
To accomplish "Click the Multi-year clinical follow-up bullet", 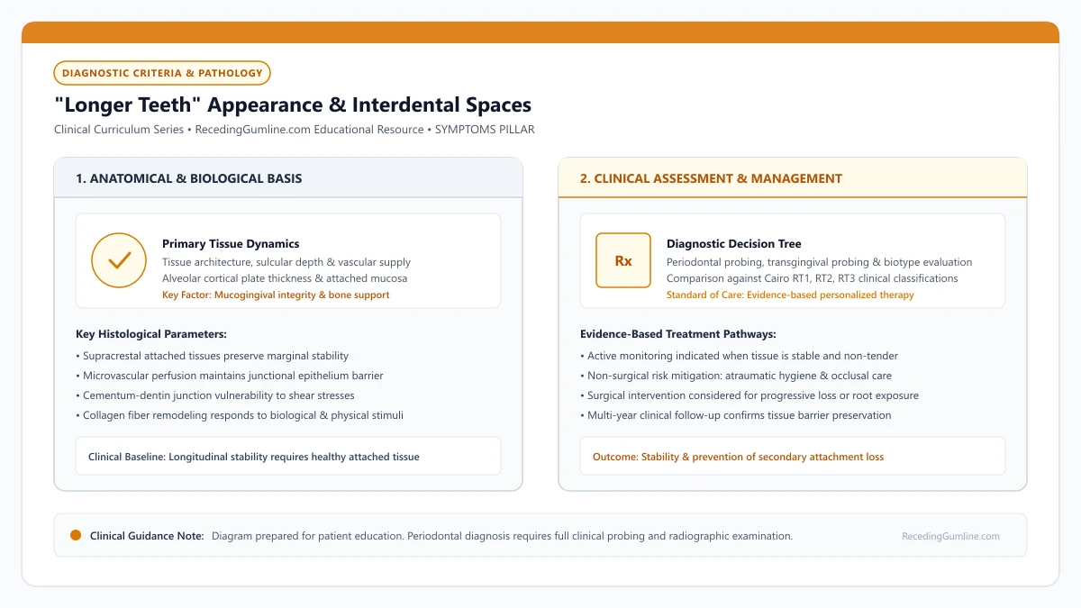I will pyautogui.click(x=736, y=415).
